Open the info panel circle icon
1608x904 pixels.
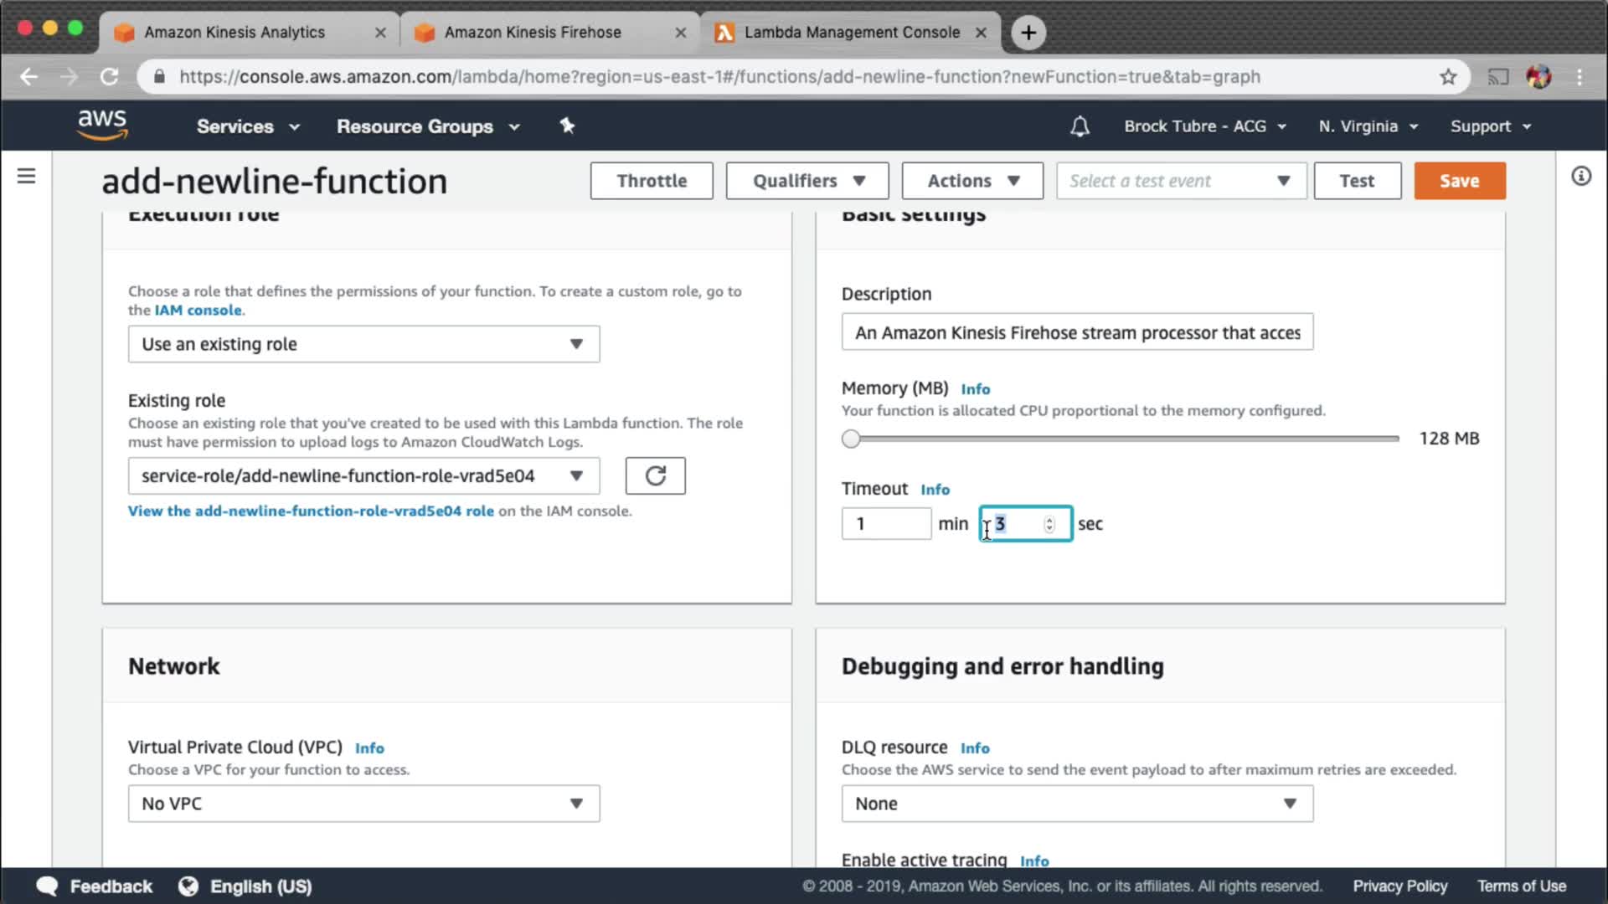(x=1580, y=176)
